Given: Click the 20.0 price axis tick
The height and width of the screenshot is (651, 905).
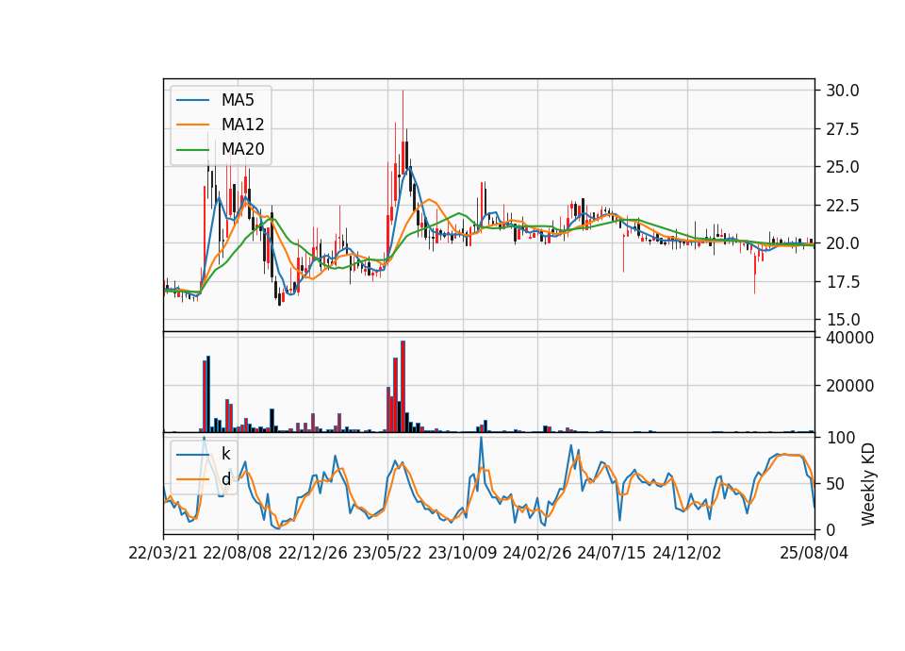Looking at the screenshot, I should tap(842, 243).
